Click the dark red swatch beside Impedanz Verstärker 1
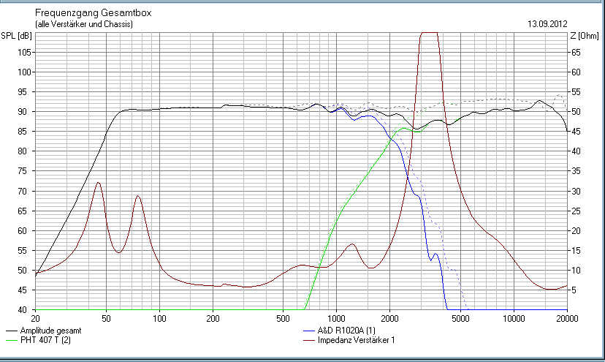 (309, 341)
